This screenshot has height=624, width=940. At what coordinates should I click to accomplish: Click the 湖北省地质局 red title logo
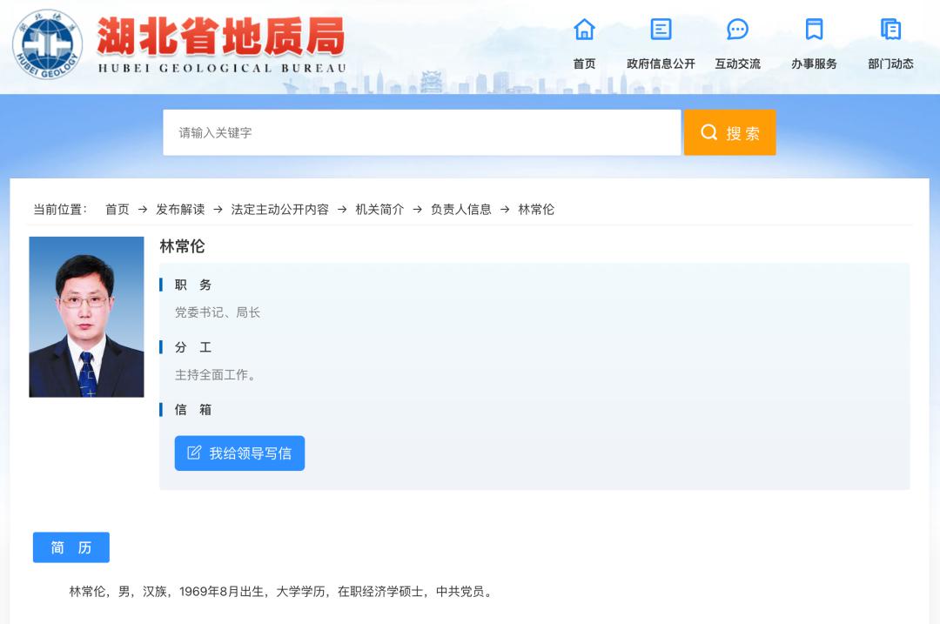[x=220, y=36]
